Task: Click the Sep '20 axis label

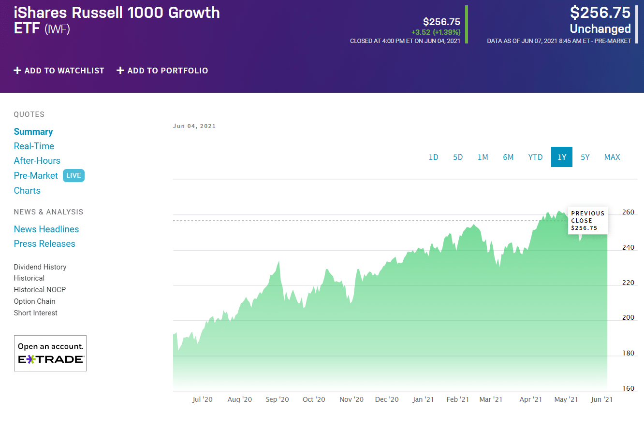Action: 278,399
